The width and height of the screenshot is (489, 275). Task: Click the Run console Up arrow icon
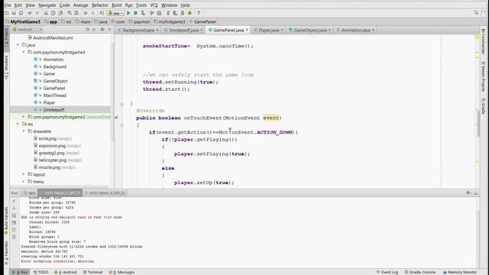coord(14,201)
